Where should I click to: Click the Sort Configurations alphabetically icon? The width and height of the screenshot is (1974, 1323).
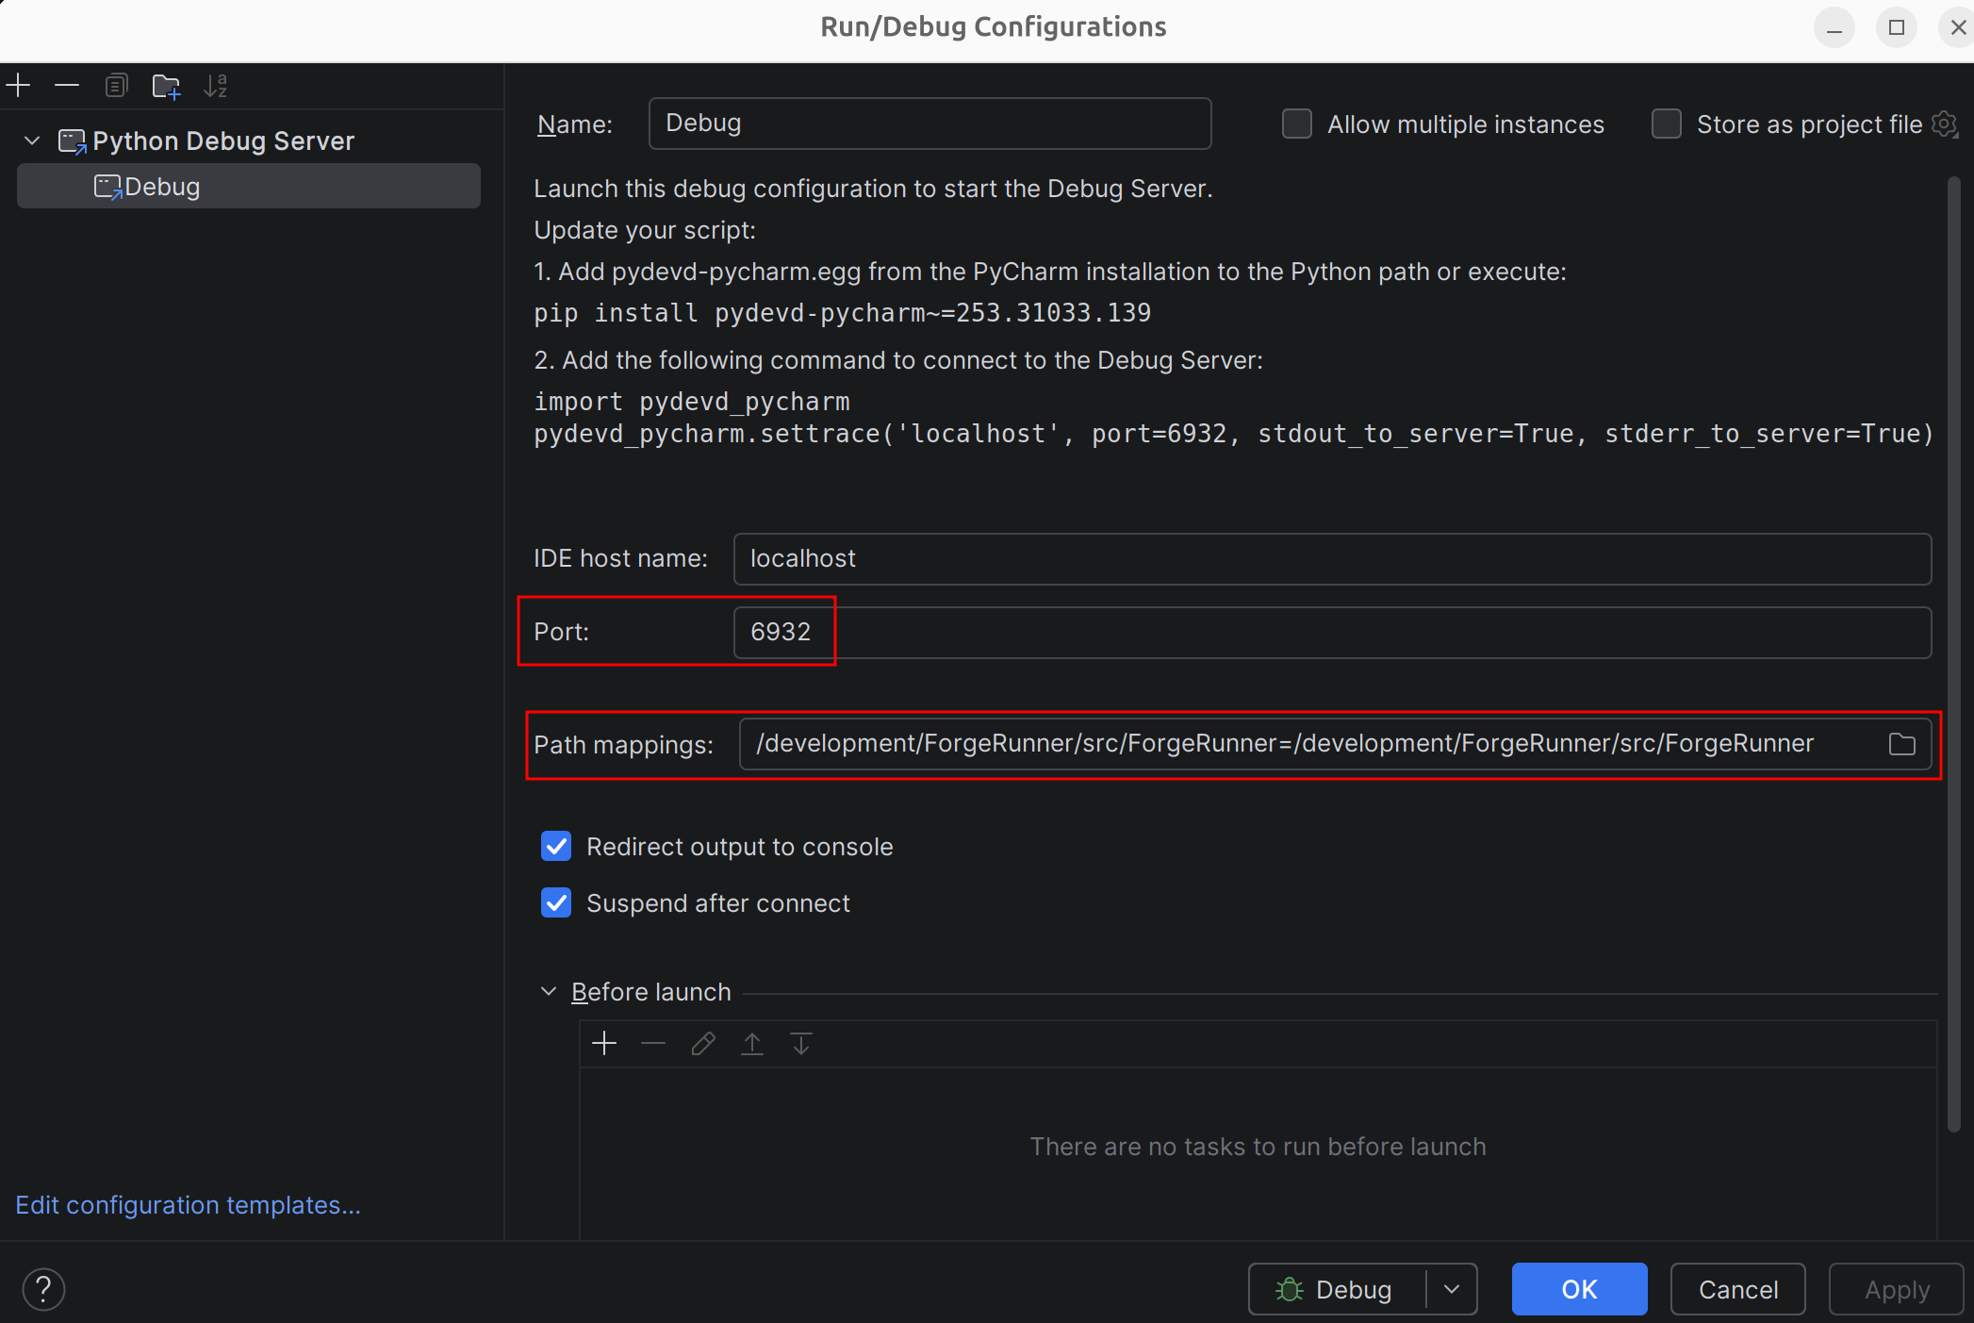216,87
